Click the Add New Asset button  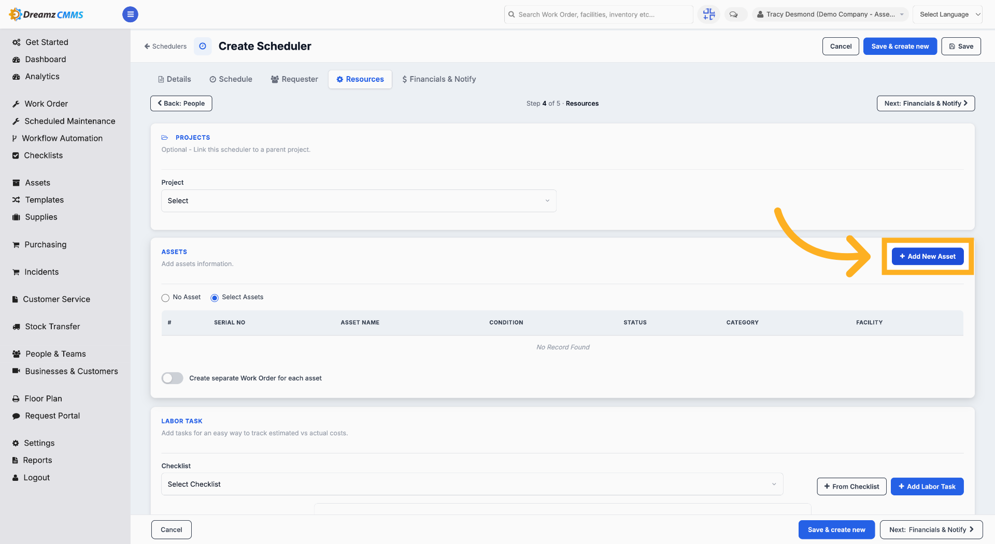click(x=928, y=257)
